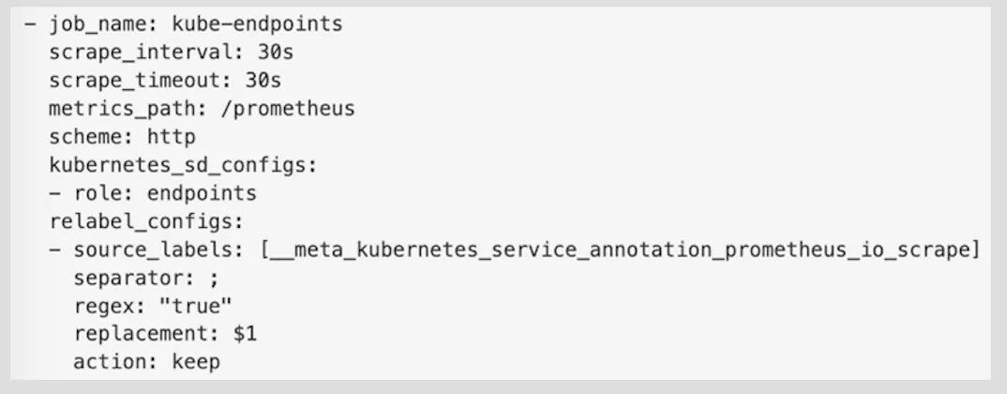The height and width of the screenshot is (394, 1007).
Task: Click the replacement $1 value
Action: pos(244,333)
